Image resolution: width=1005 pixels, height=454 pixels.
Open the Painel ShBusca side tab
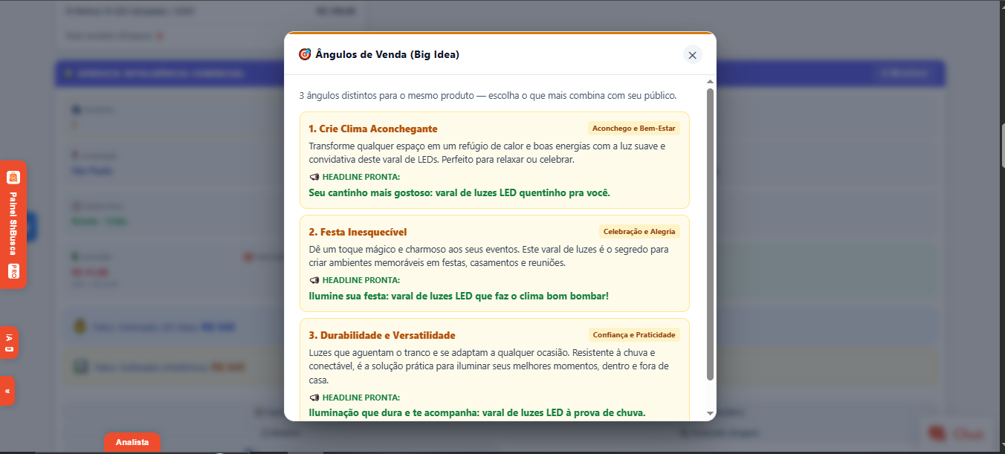click(x=13, y=224)
